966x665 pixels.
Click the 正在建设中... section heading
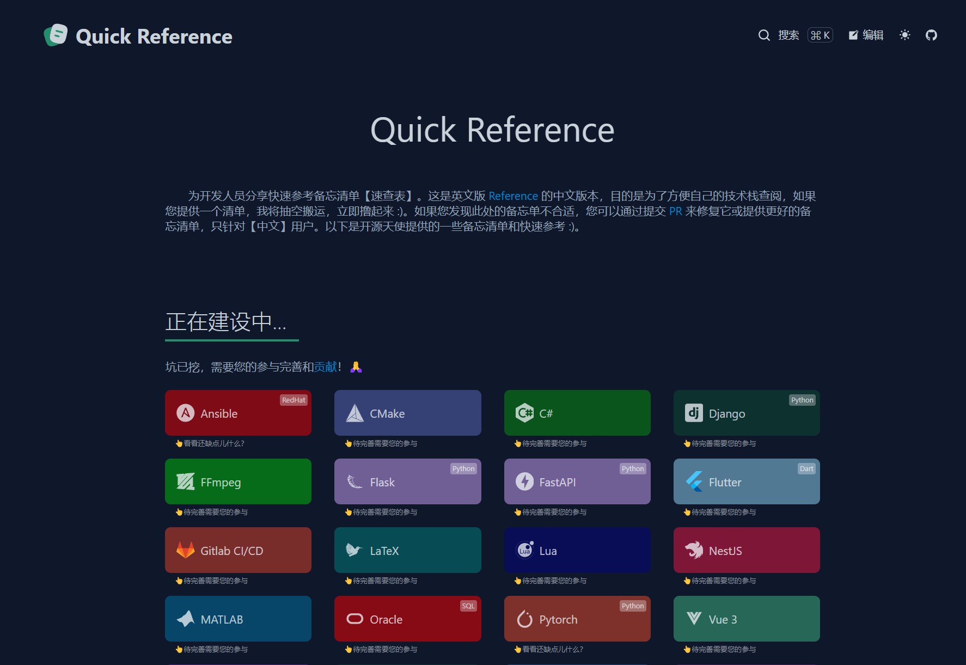point(225,322)
